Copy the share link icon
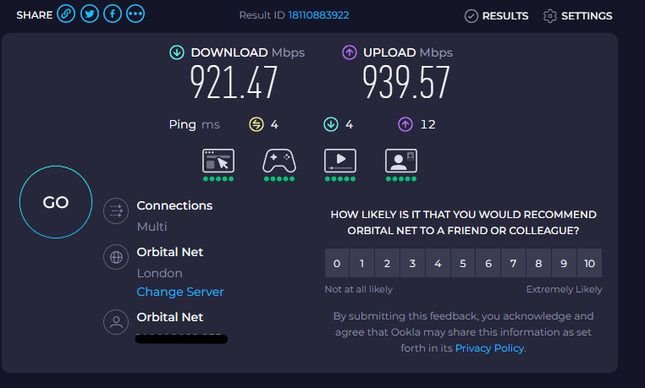 pos(66,14)
